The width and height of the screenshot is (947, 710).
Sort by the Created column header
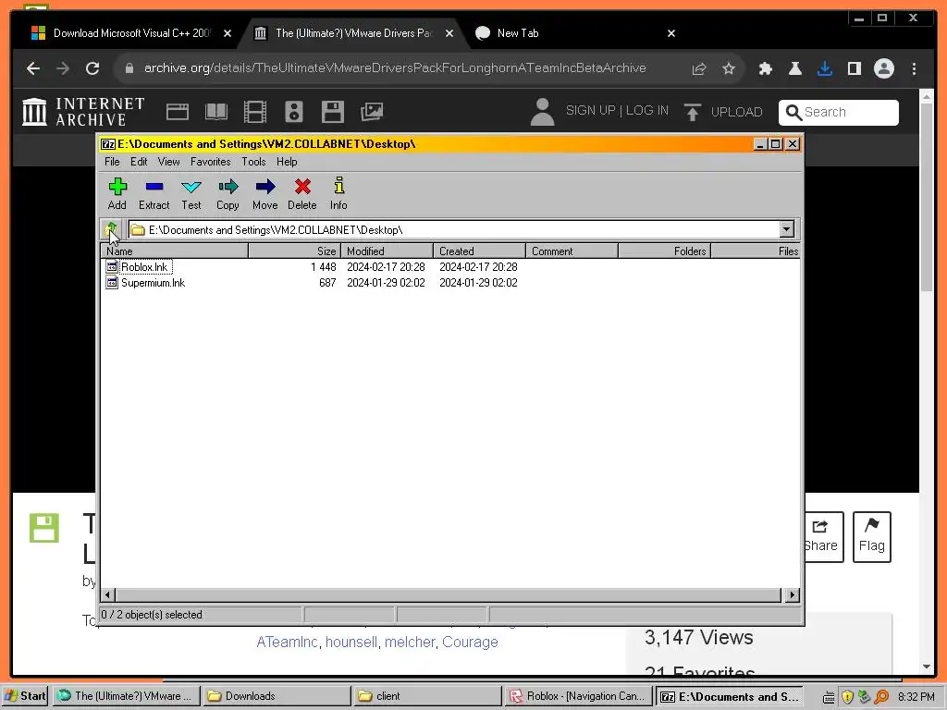click(x=479, y=251)
